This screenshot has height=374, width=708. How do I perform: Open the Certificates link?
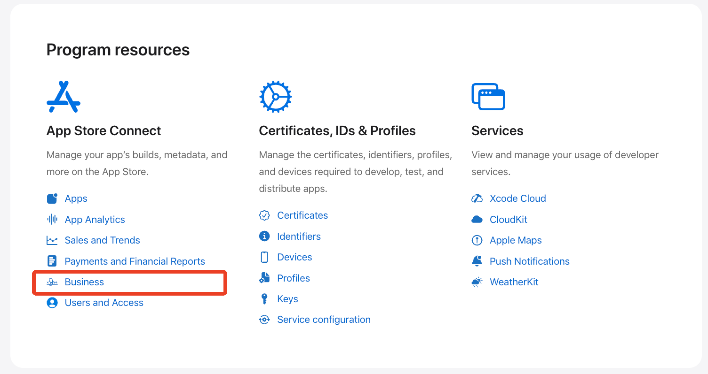(x=302, y=215)
